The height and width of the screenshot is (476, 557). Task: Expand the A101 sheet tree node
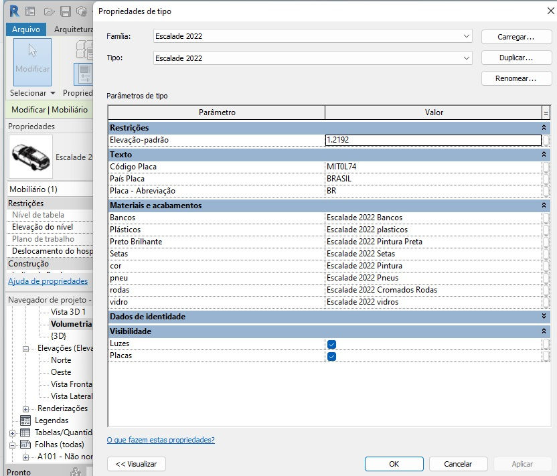pyautogui.click(x=25, y=457)
